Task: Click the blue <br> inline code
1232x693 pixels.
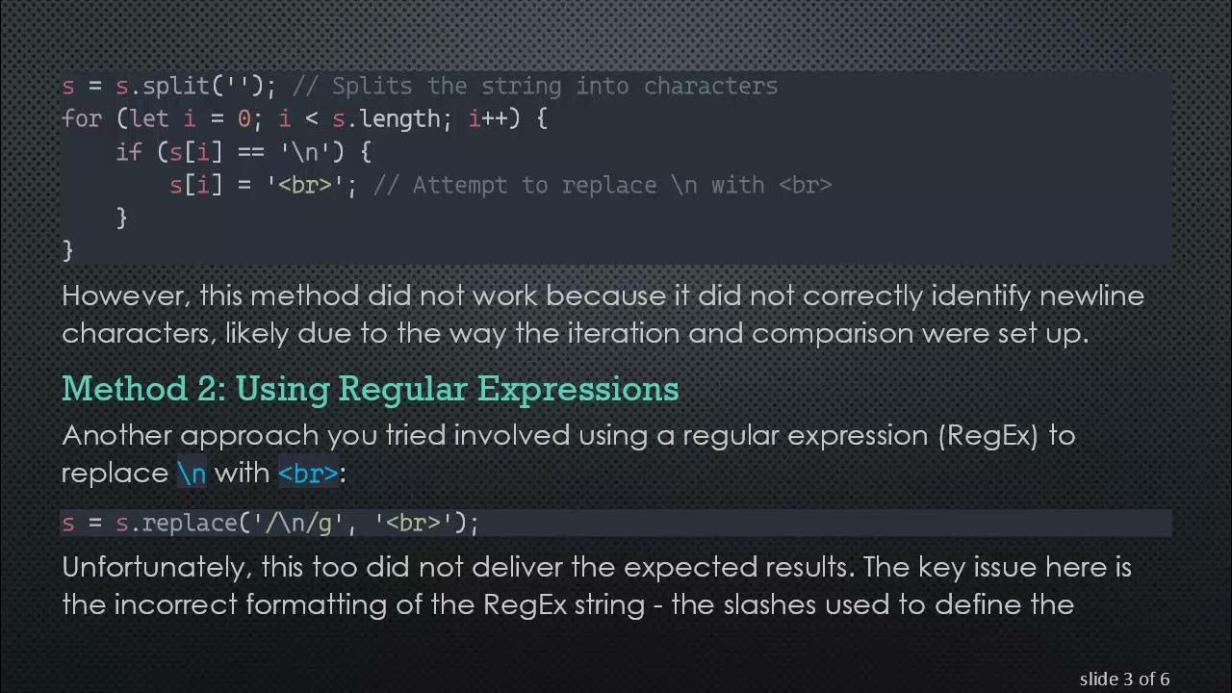Action: 308,474
